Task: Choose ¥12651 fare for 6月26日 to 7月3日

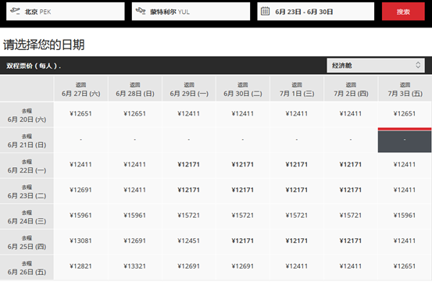Action: coord(405,266)
